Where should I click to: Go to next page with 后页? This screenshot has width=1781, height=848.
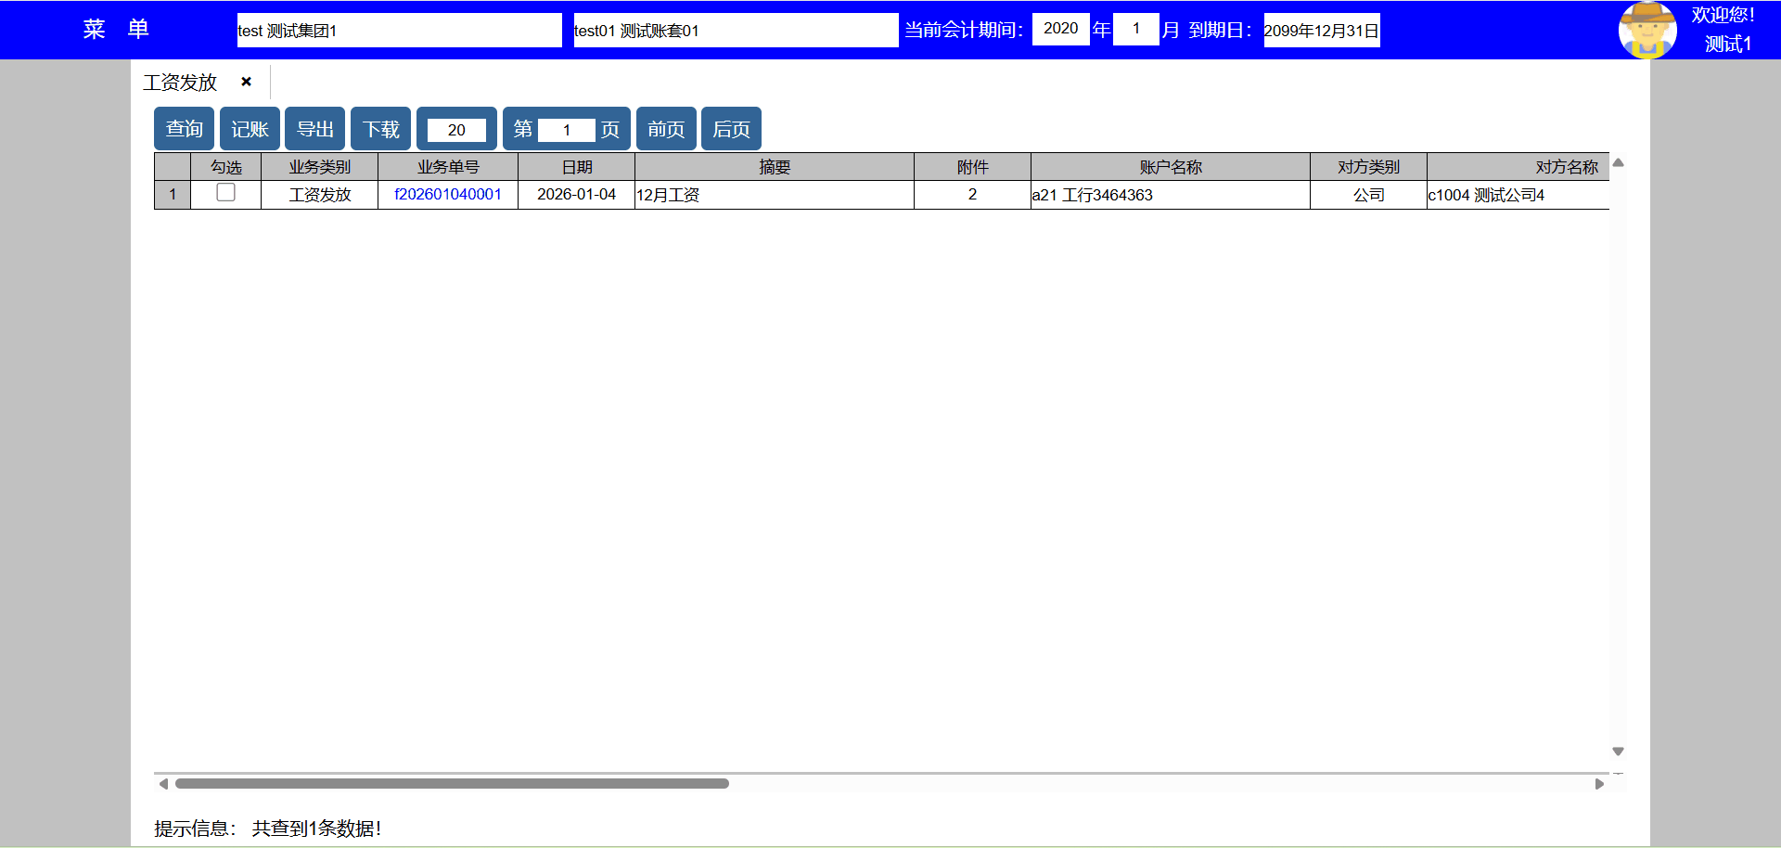(731, 129)
